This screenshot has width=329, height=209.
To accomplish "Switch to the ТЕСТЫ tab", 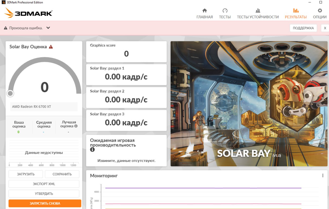I will [x=225, y=14].
